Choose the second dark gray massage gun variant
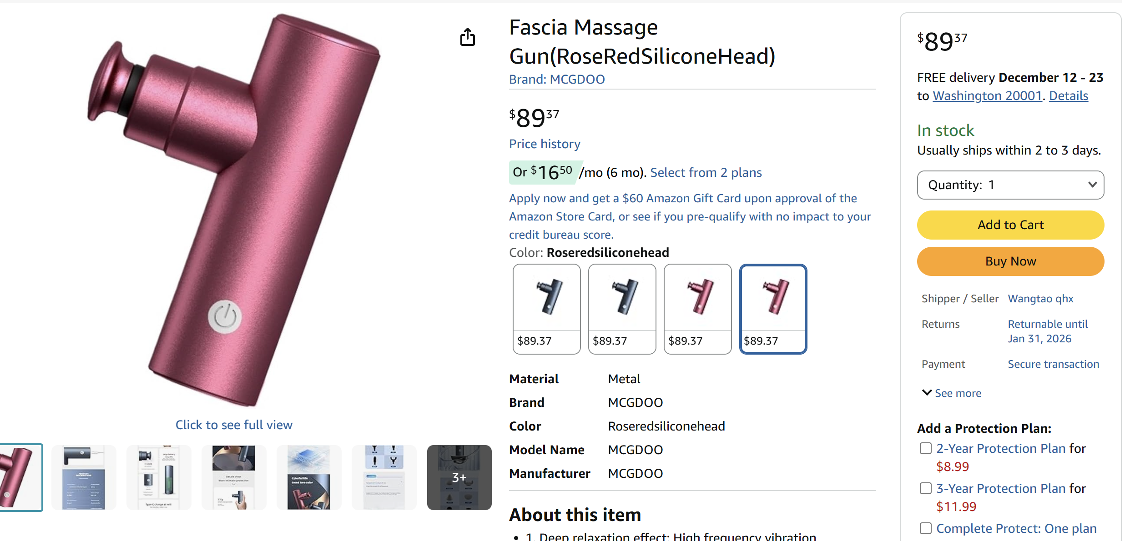The image size is (1130, 541). click(622, 309)
